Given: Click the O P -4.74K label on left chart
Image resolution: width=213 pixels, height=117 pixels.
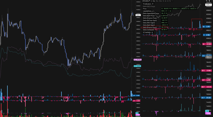Looking at the screenshot, I should [x=136, y=101].
